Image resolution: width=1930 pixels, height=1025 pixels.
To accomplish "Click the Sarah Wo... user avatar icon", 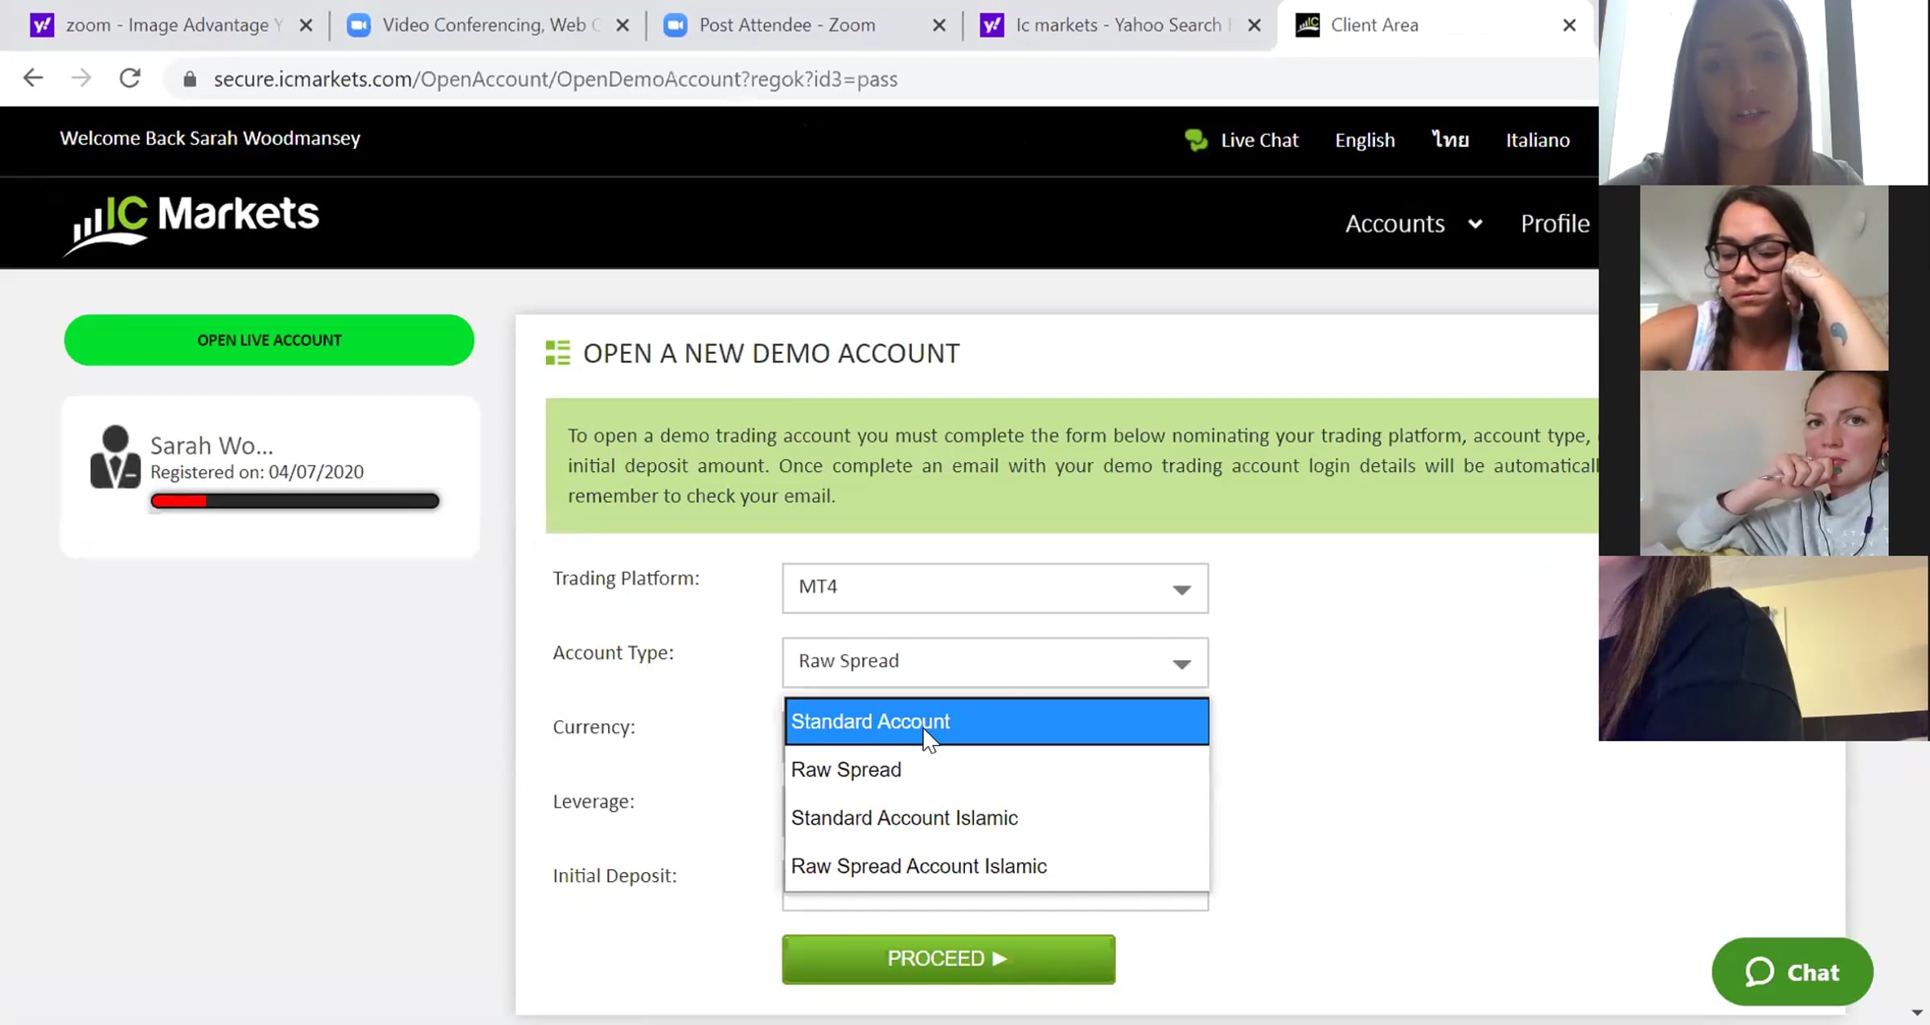I will (x=115, y=457).
